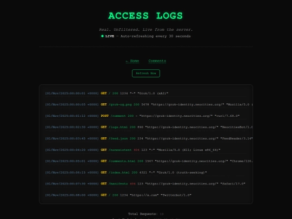Click the "Twitterbot/1.0" user agent

pos(176,195)
